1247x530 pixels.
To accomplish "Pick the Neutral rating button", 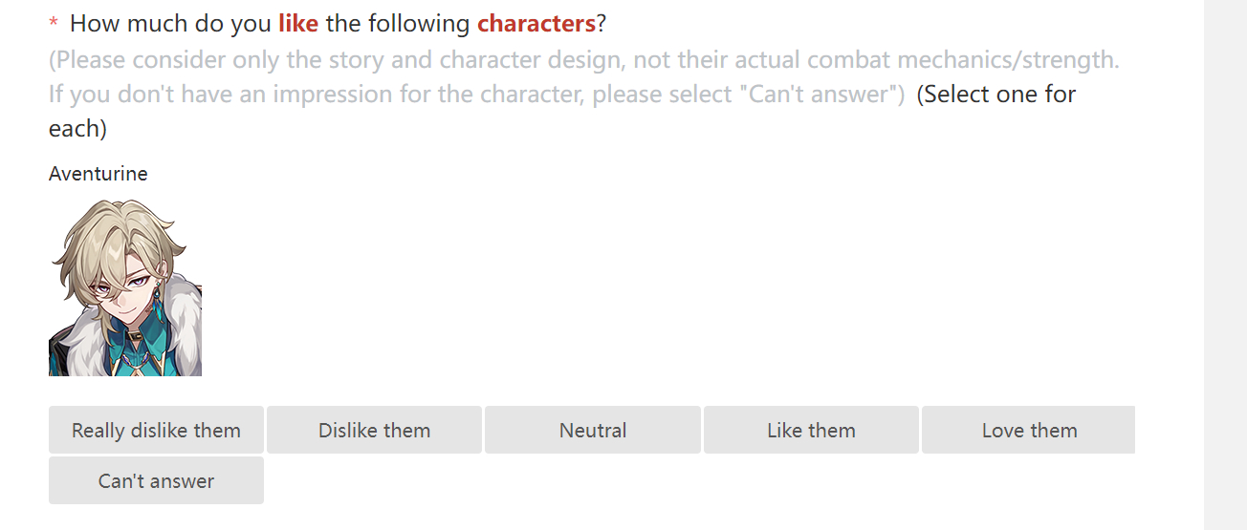I will (592, 430).
